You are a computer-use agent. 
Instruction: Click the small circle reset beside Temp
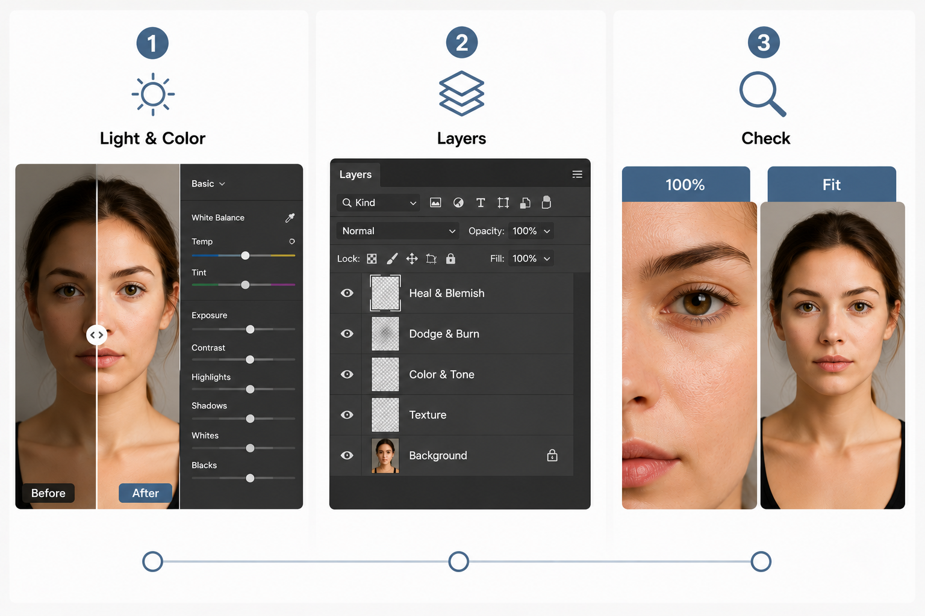coord(292,241)
